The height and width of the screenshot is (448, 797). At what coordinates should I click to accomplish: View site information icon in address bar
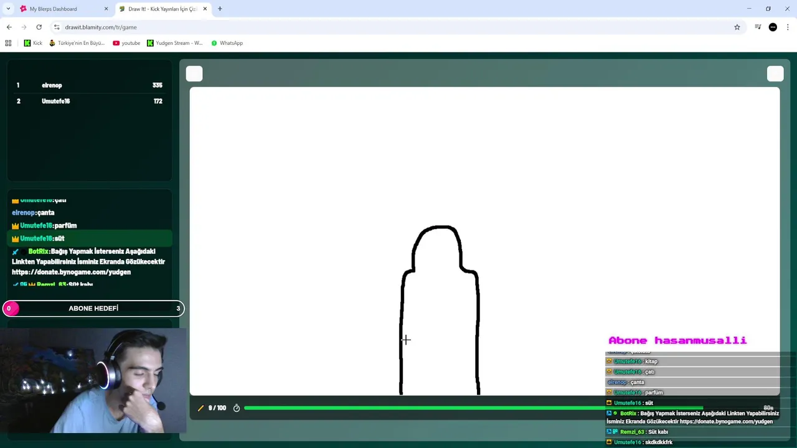click(57, 27)
